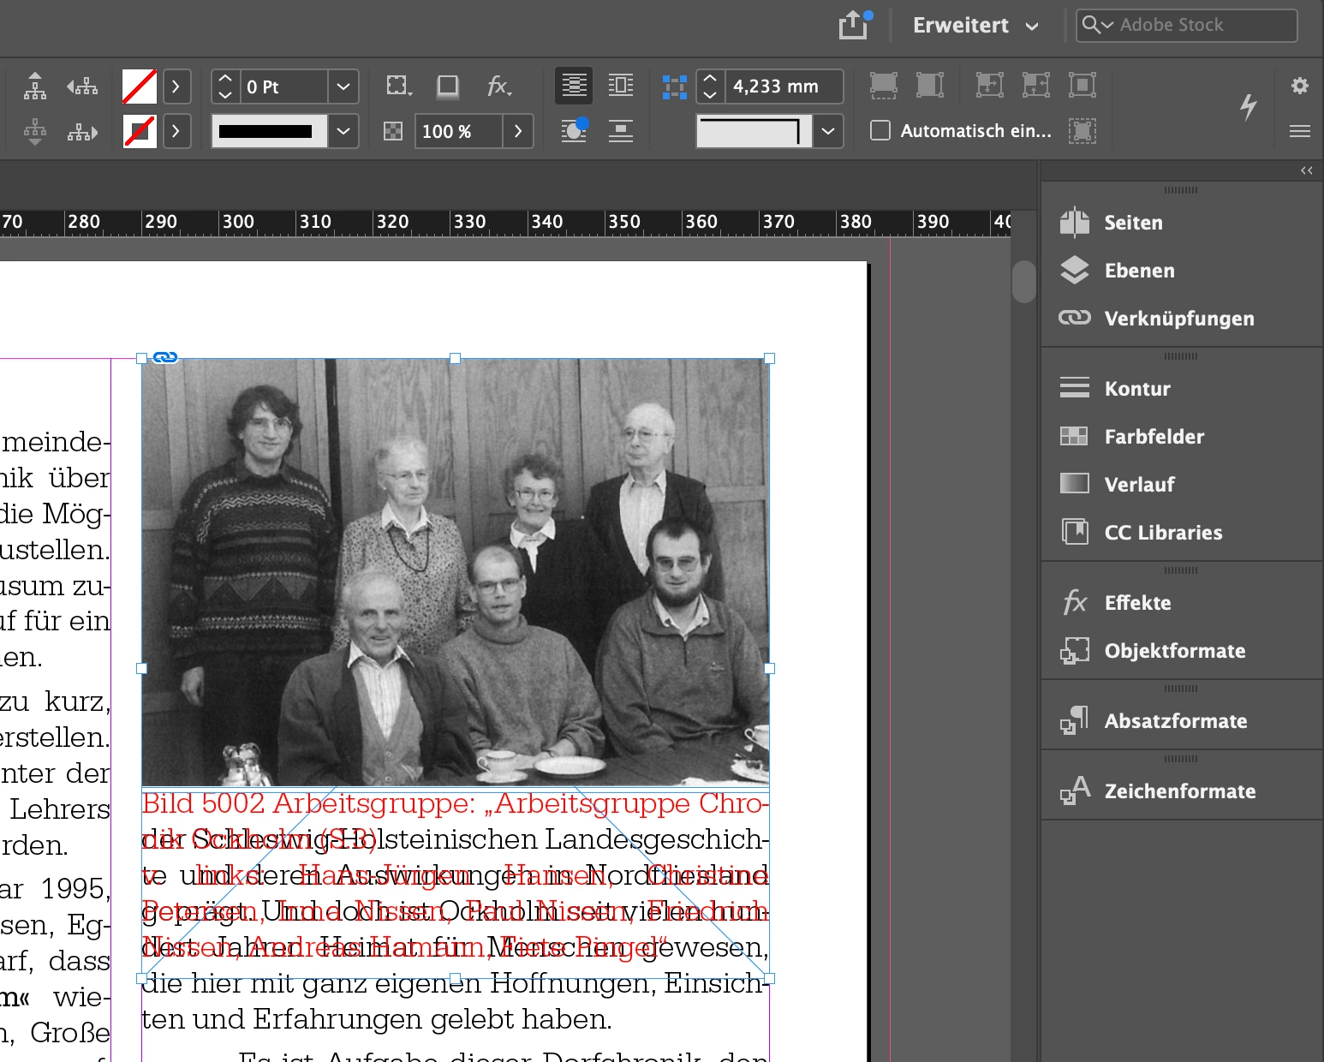Click fit frame to content icon
The height and width of the screenshot is (1062, 1324).
pos(1036,85)
